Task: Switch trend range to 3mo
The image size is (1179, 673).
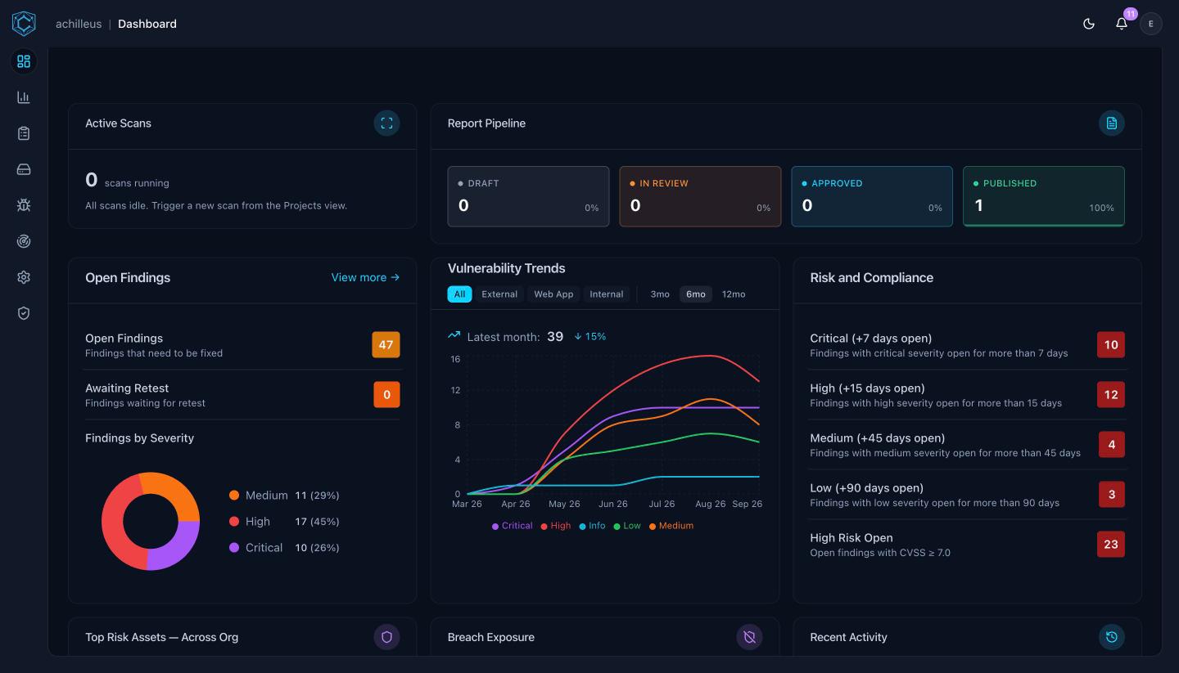Action: click(x=660, y=294)
